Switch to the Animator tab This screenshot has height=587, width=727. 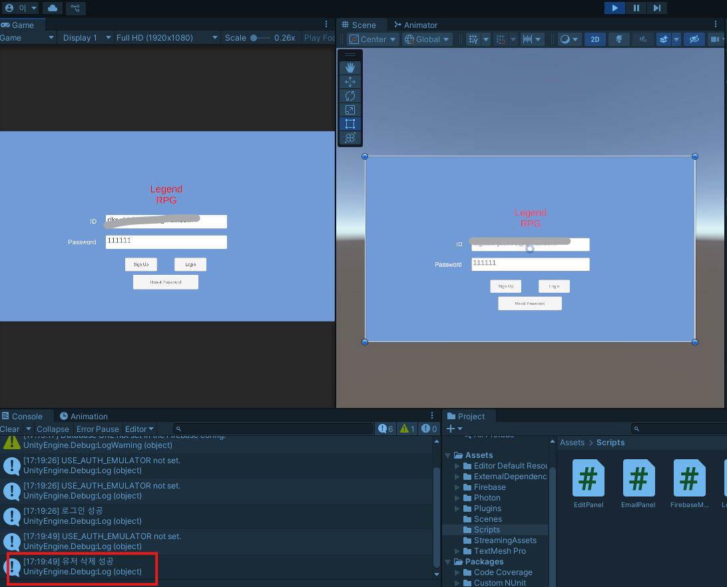tap(416, 25)
